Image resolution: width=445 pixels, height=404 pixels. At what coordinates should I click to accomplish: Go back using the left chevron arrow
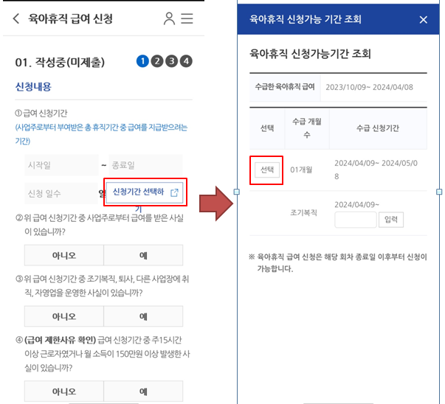click(x=16, y=18)
